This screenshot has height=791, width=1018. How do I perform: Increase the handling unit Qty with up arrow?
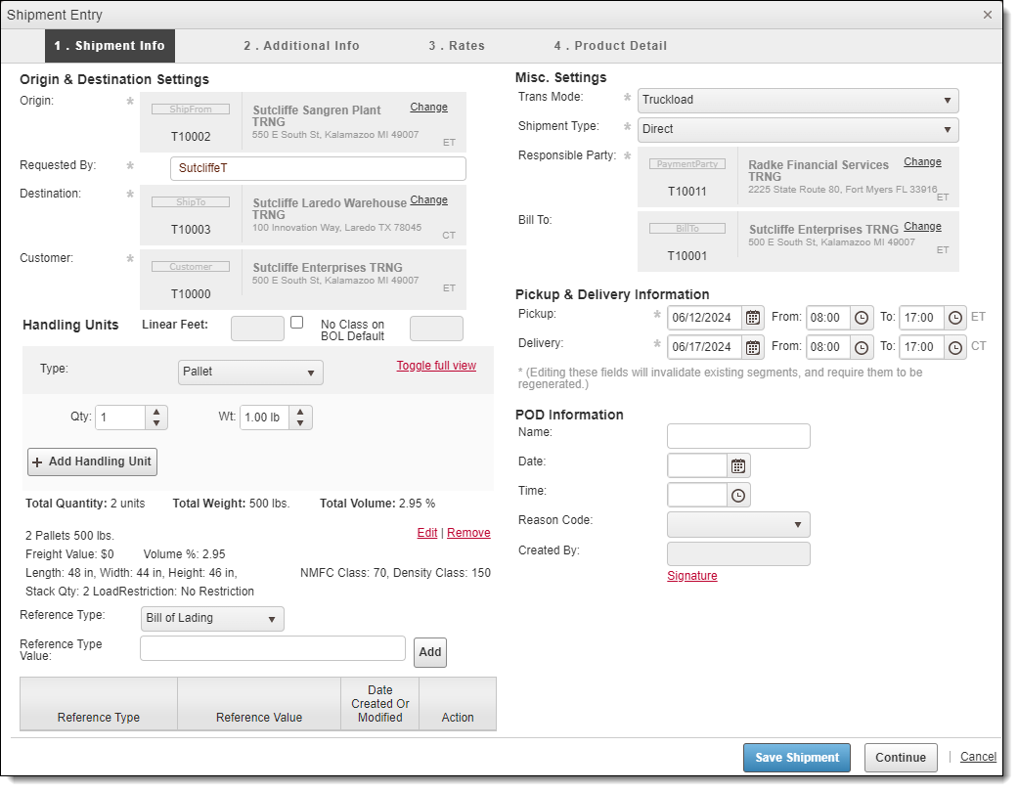156,412
